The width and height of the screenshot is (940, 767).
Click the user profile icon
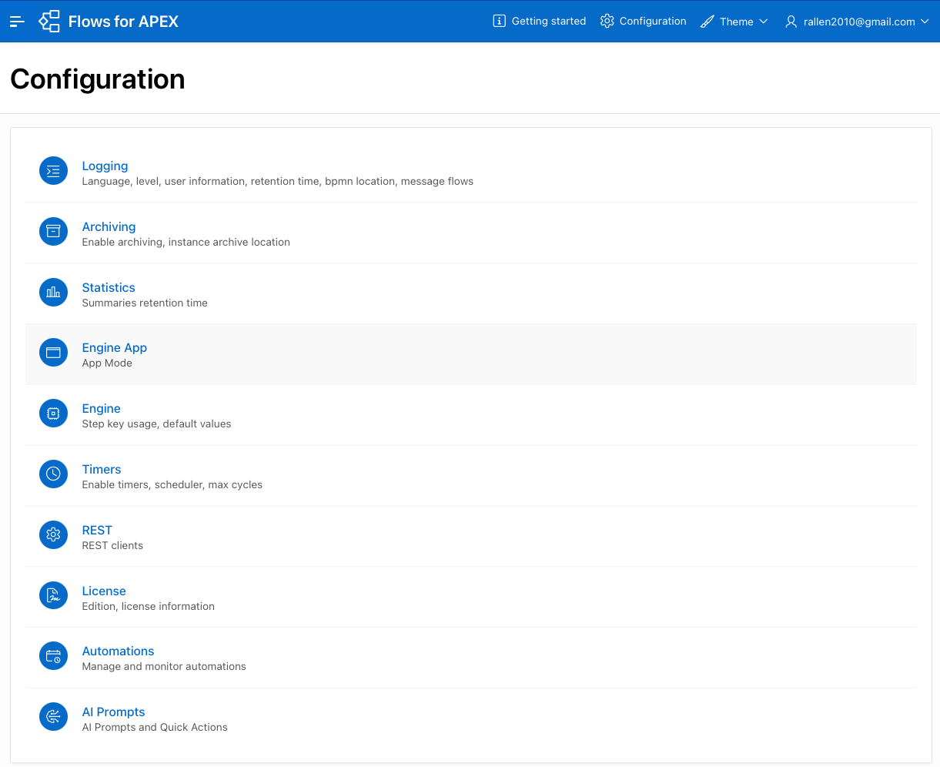(x=791, y=22)
